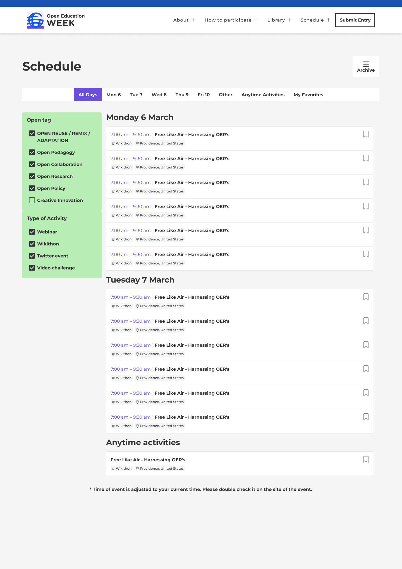402x569 pixels.
Task: Open first Monday 'Free Like Air' event title
Action: coord(192,134)
